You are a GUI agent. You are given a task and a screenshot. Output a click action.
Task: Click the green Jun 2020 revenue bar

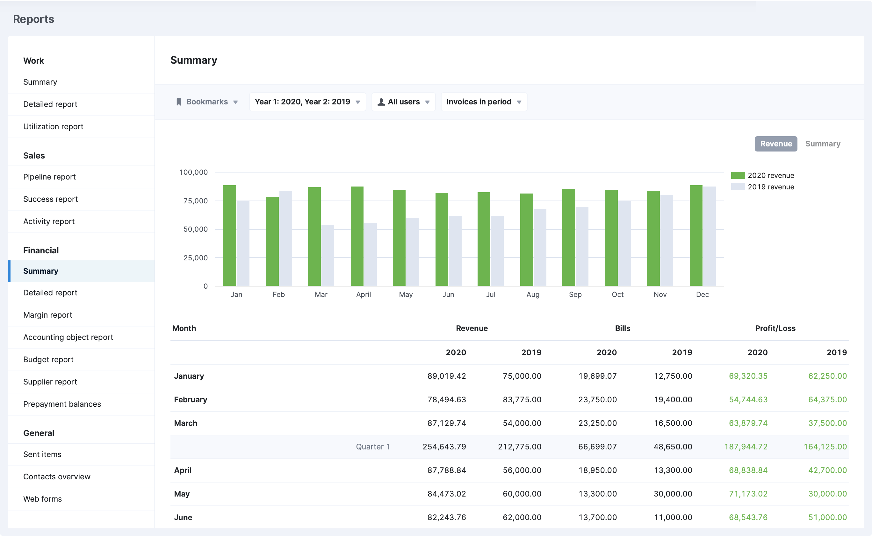tap(442, 239)
